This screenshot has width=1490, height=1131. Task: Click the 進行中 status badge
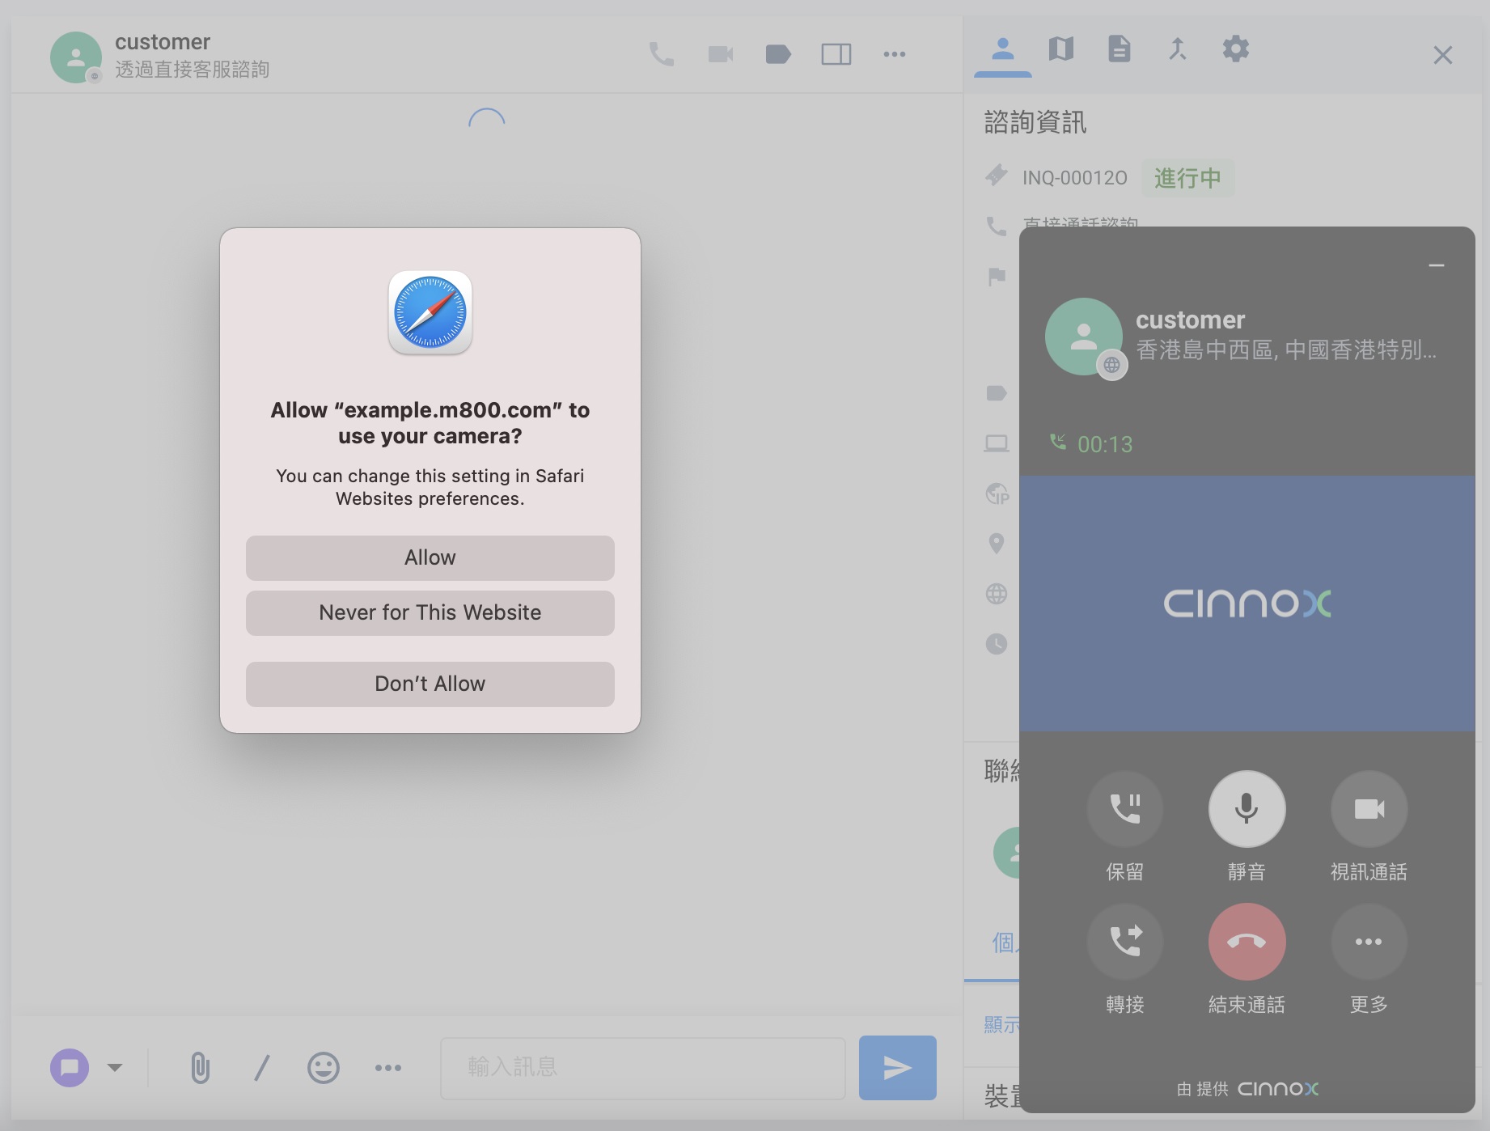point(1187,178)
